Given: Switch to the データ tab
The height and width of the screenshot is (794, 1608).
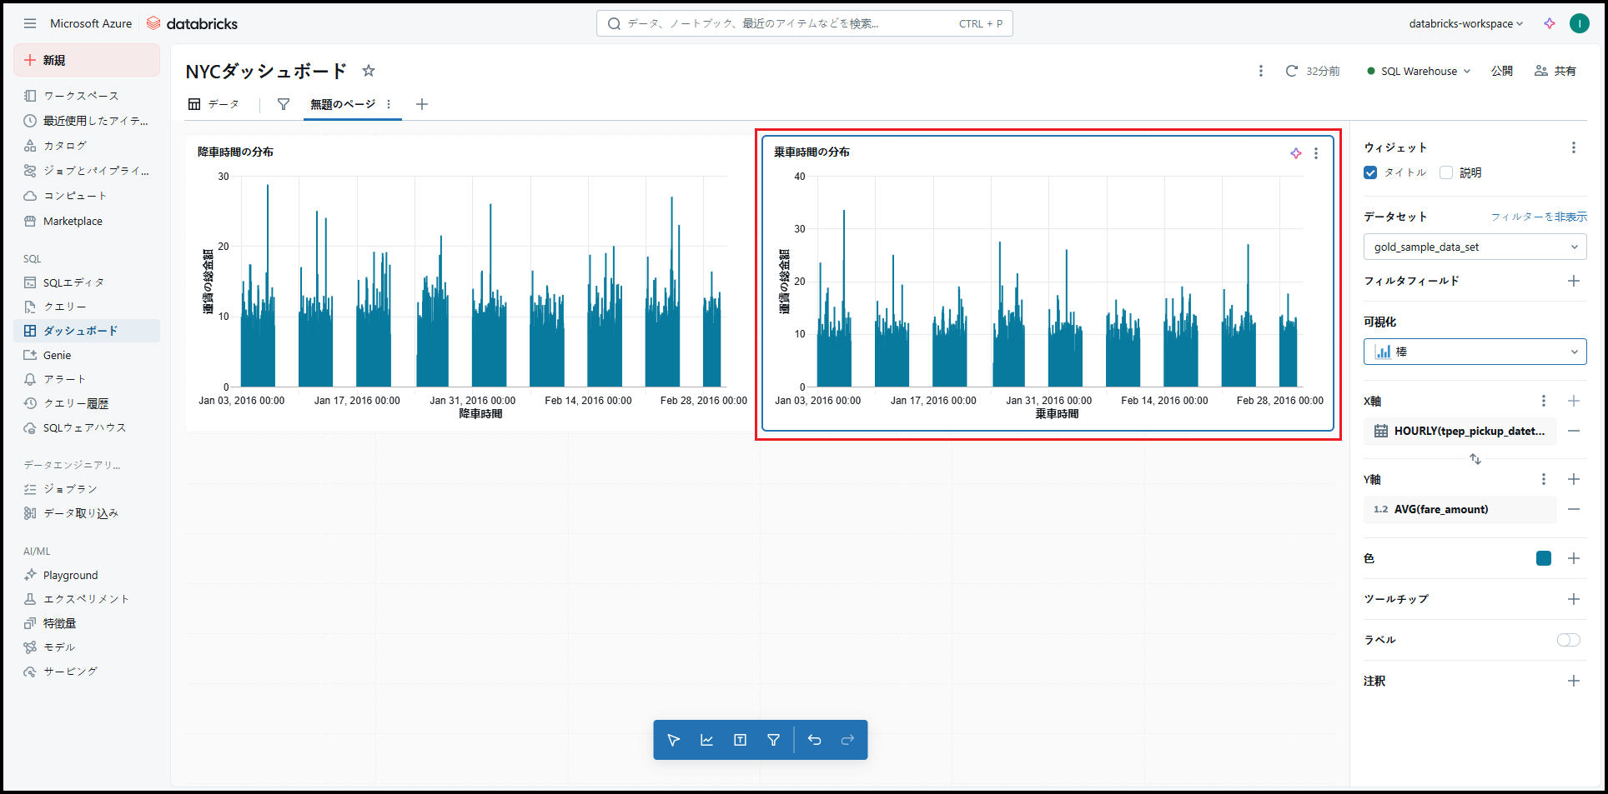Looking at the screenshot, I should [214, 104].
